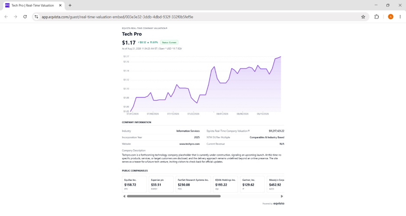This screenshot has width=406, height=216.
Task: Click the Powered by eqvista logo
Action: 273,203
